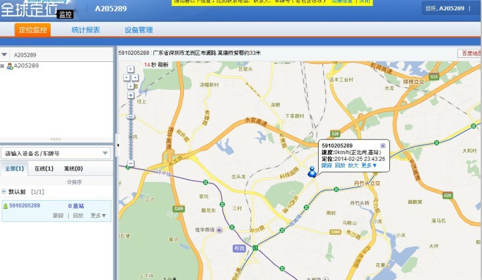Open 更多 dropdown in the map popup
This screenshot has height=280, width=482.
(369, 165)
